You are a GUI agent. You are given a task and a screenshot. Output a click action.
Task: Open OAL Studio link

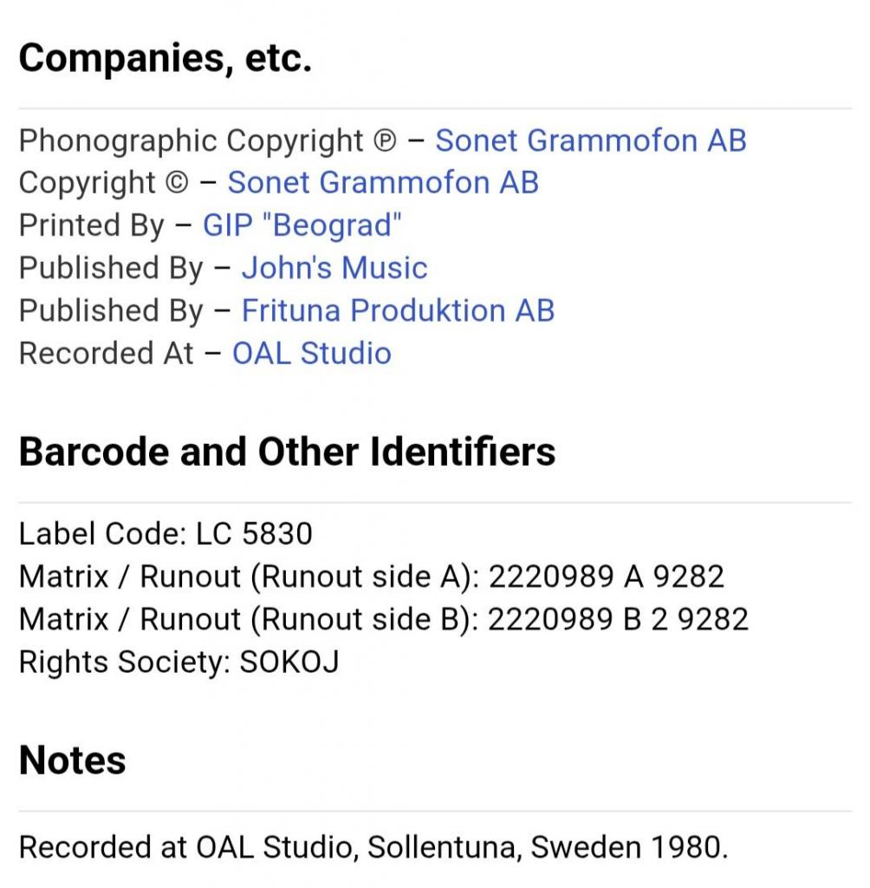coord(311,353)
